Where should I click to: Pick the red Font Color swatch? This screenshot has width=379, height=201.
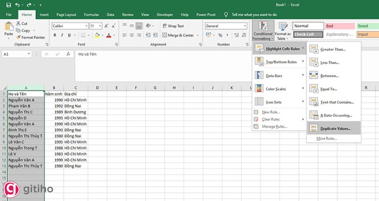pyautogui.click(x=108, y=36)
